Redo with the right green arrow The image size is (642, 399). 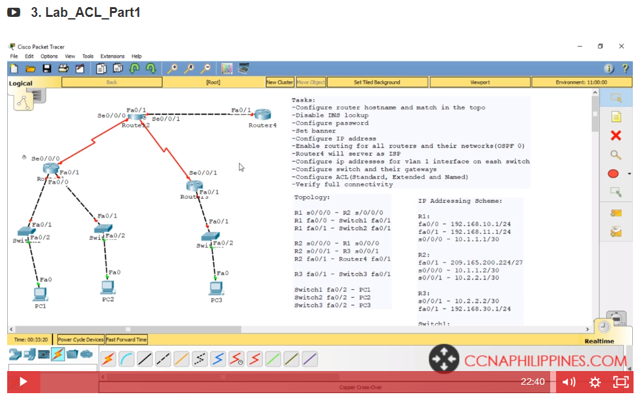150,68
